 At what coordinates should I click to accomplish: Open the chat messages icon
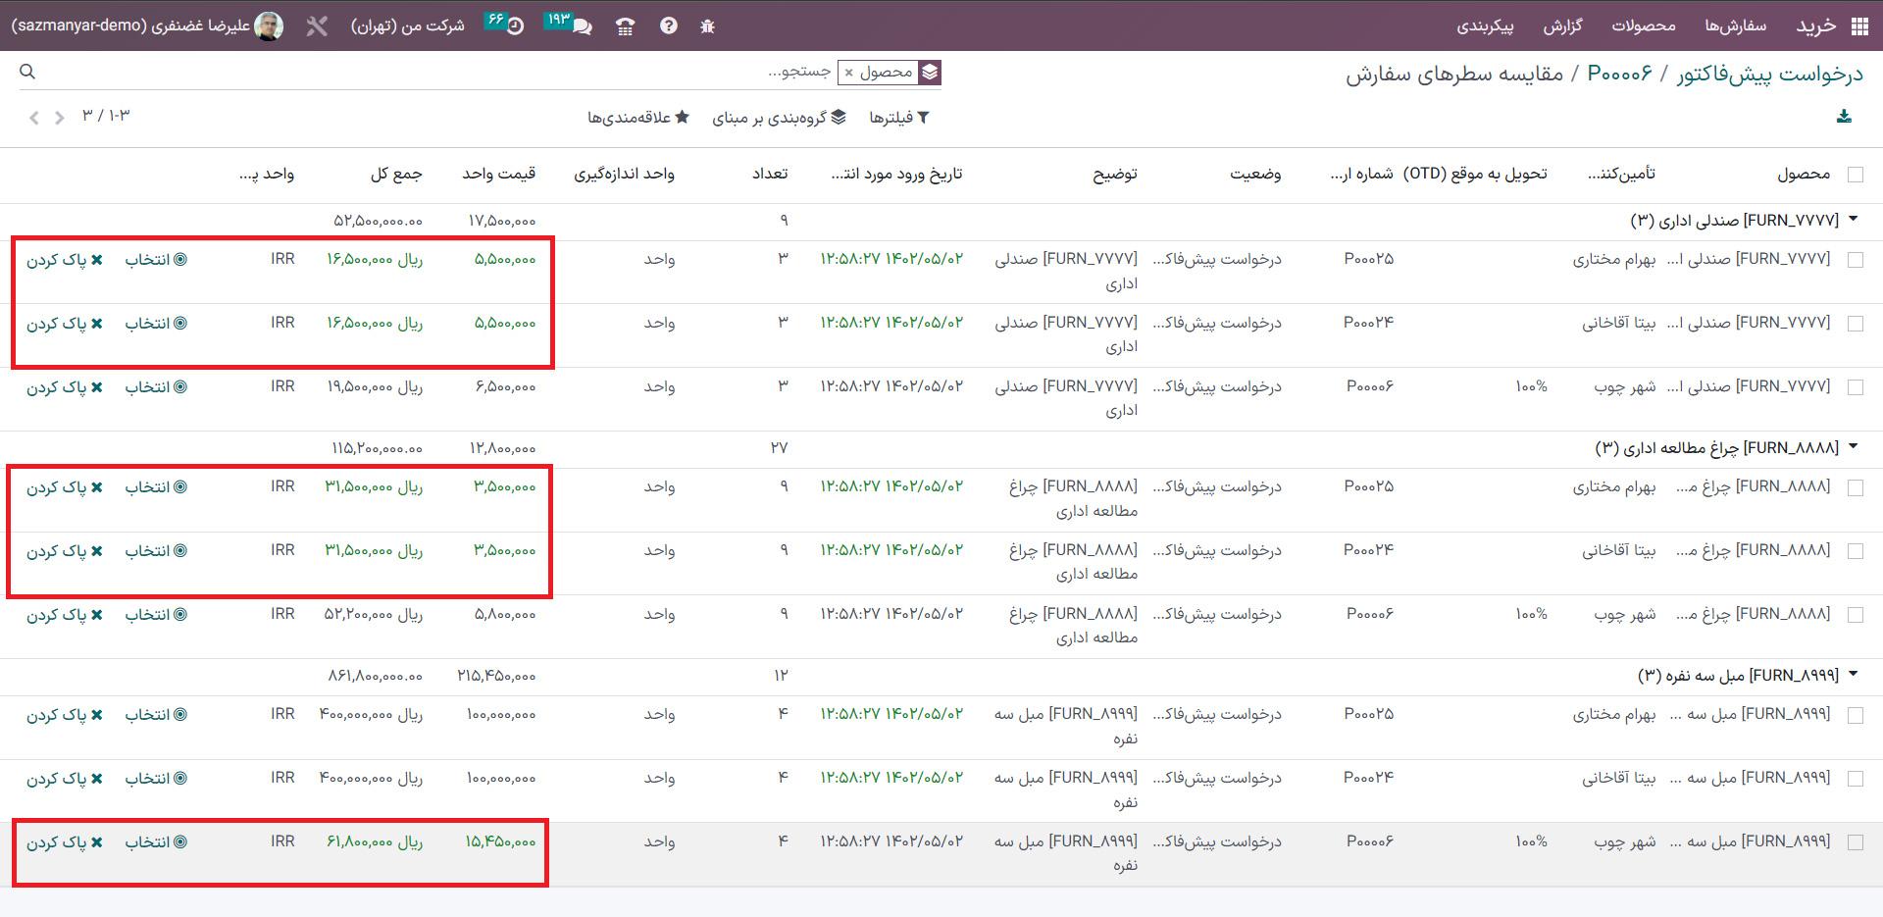[582, 26]
